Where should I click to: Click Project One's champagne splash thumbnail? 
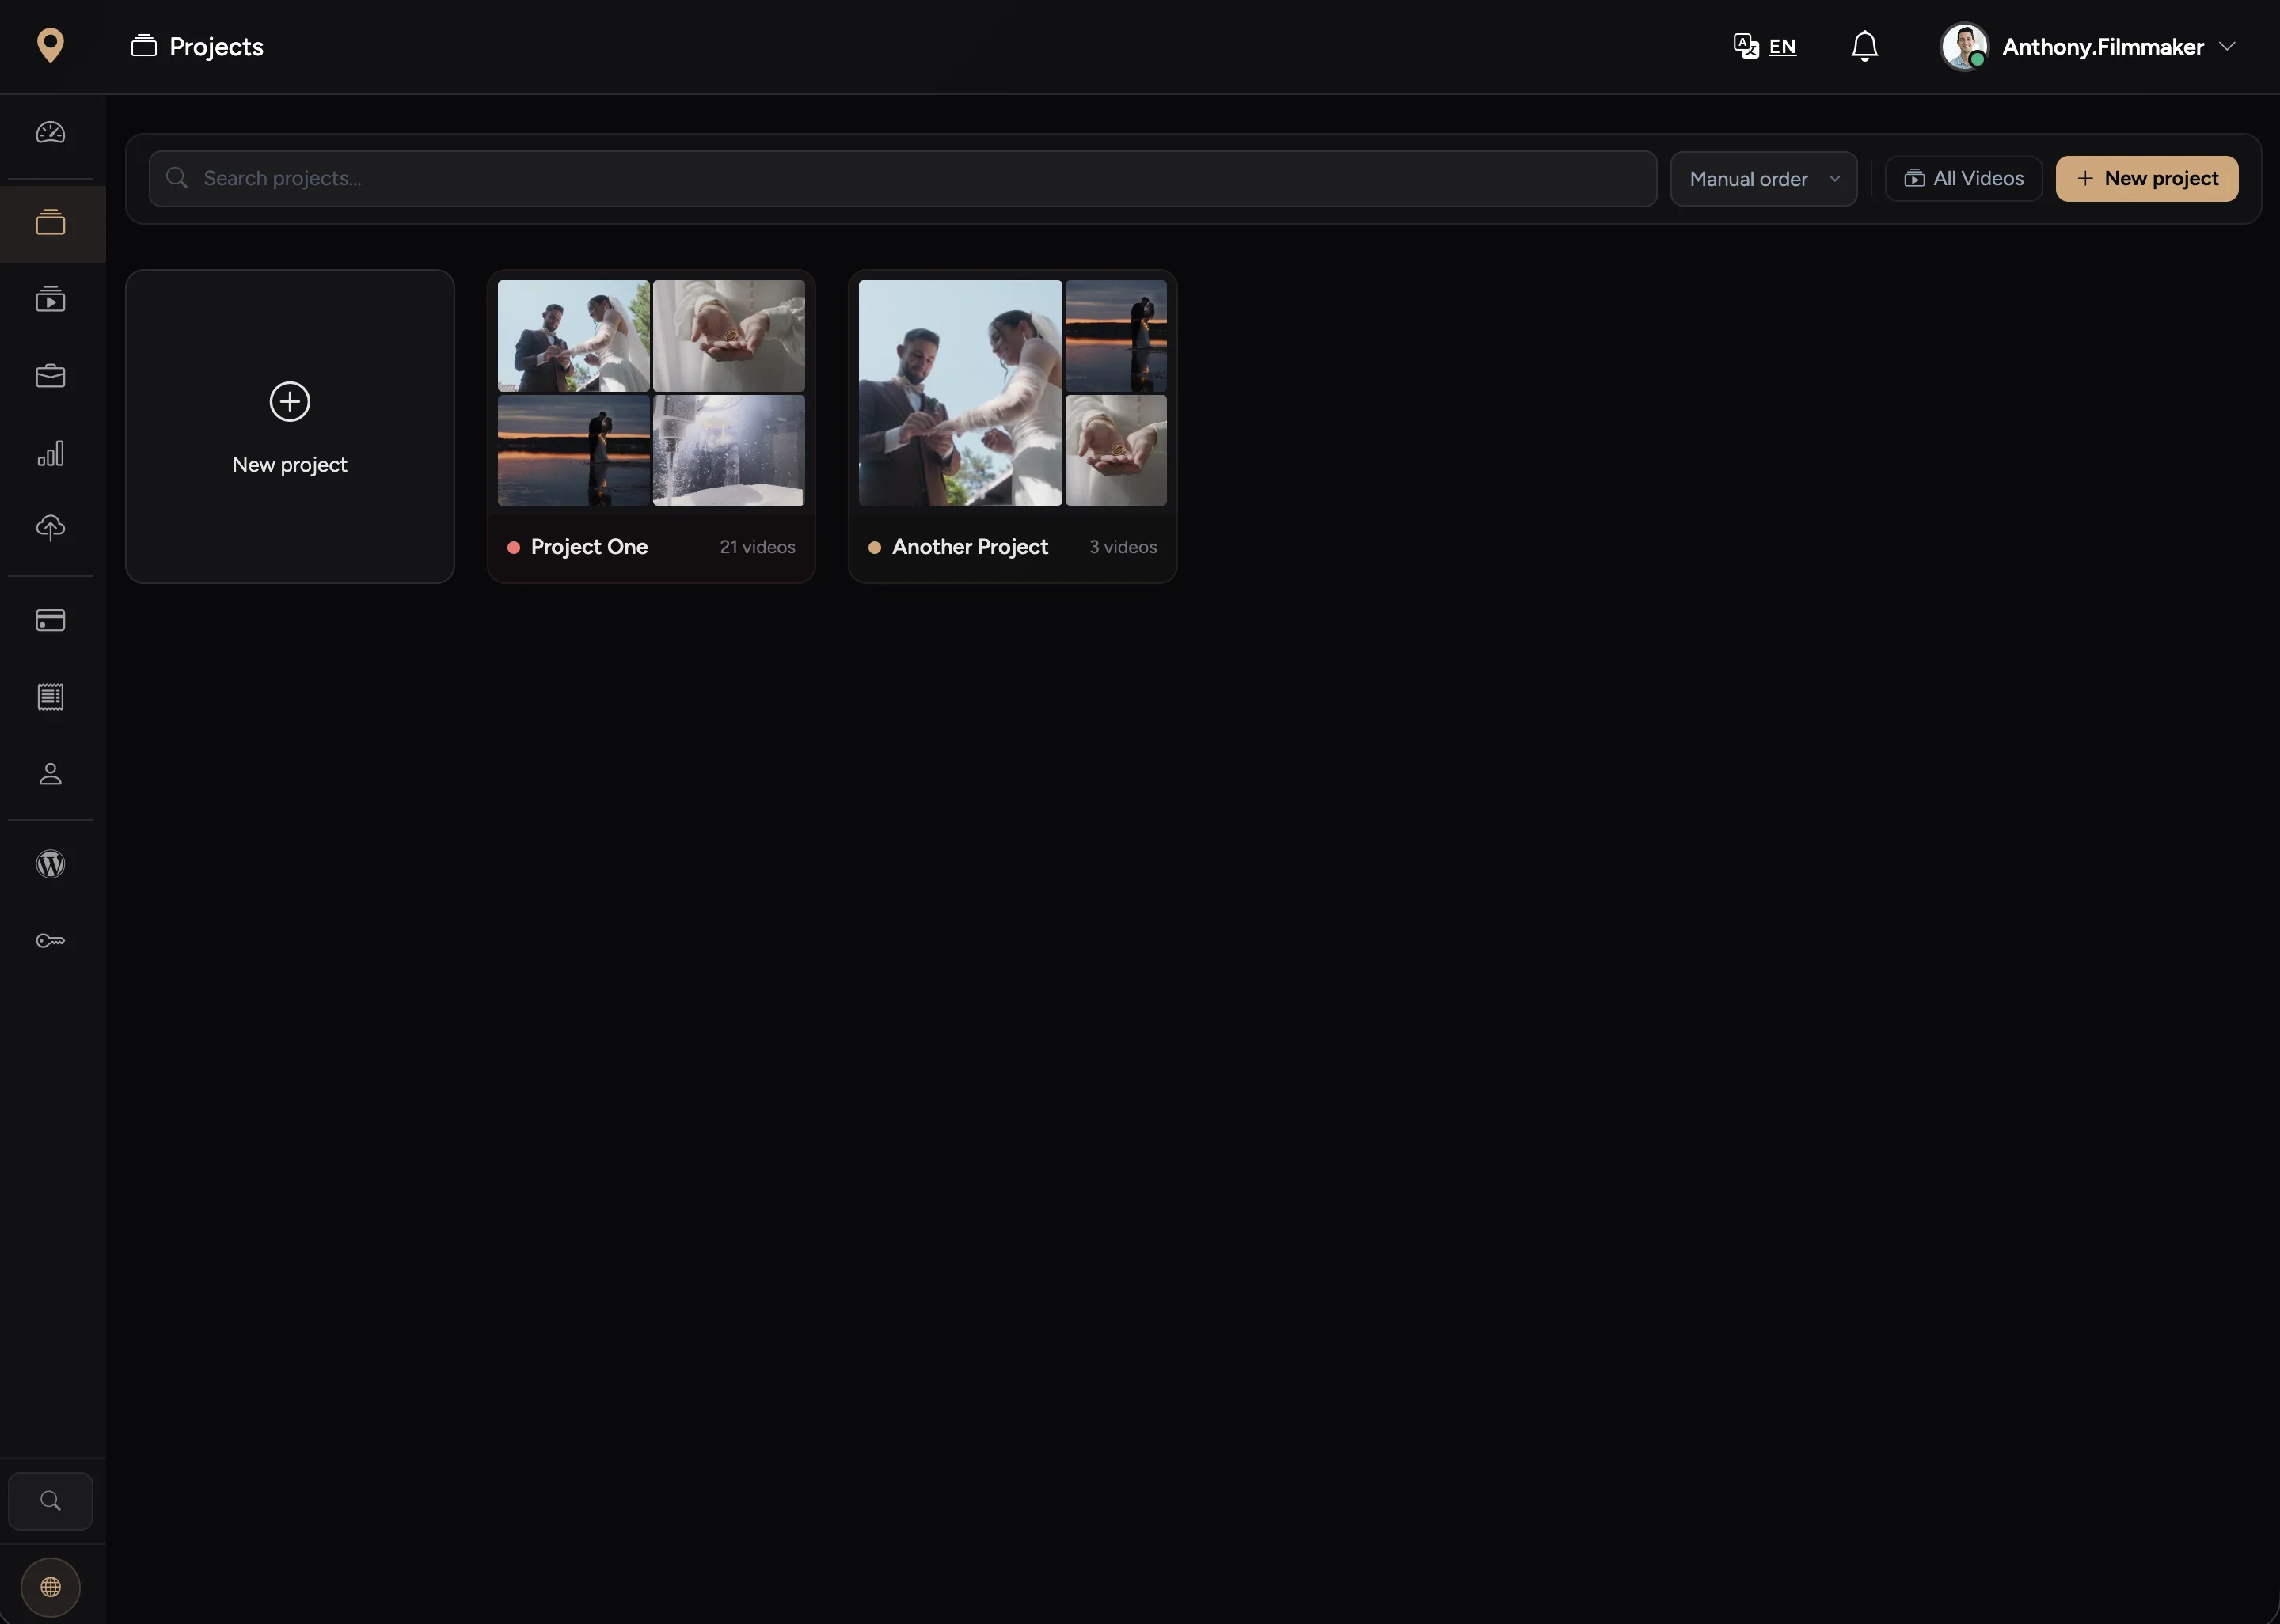[x=729, y=450]
